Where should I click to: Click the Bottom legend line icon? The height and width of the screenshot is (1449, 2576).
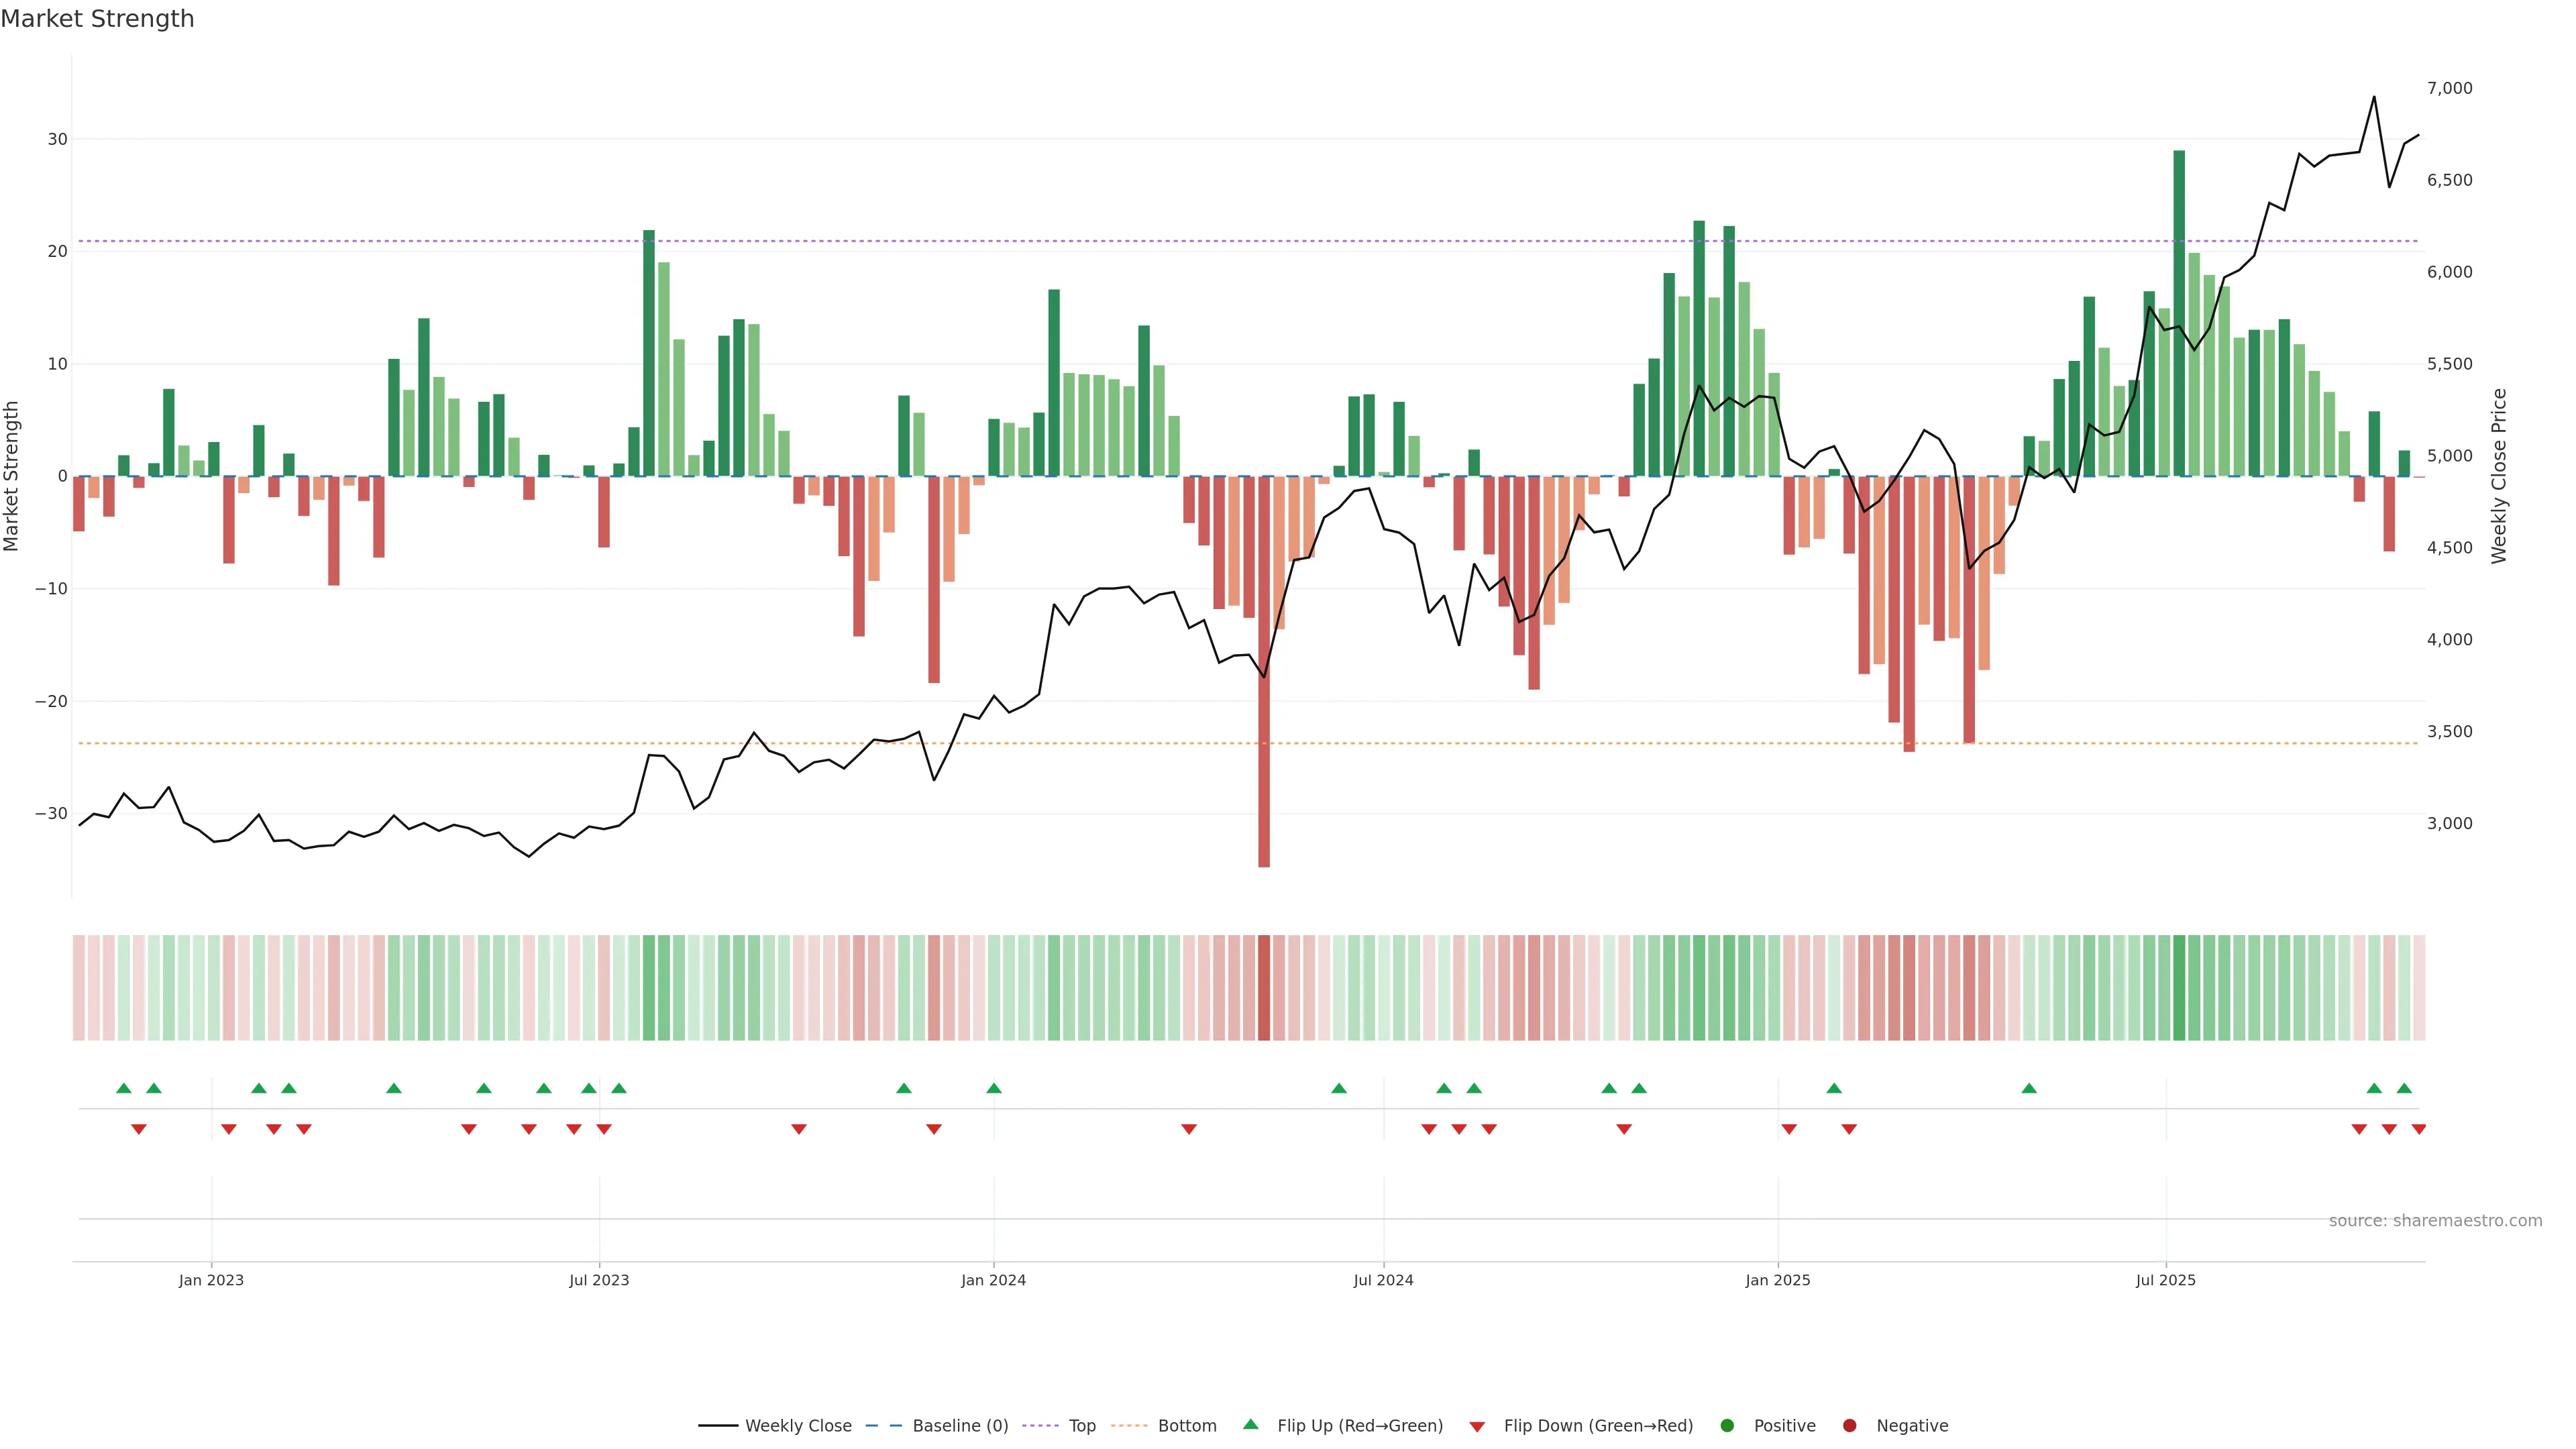(1129, 1426)
